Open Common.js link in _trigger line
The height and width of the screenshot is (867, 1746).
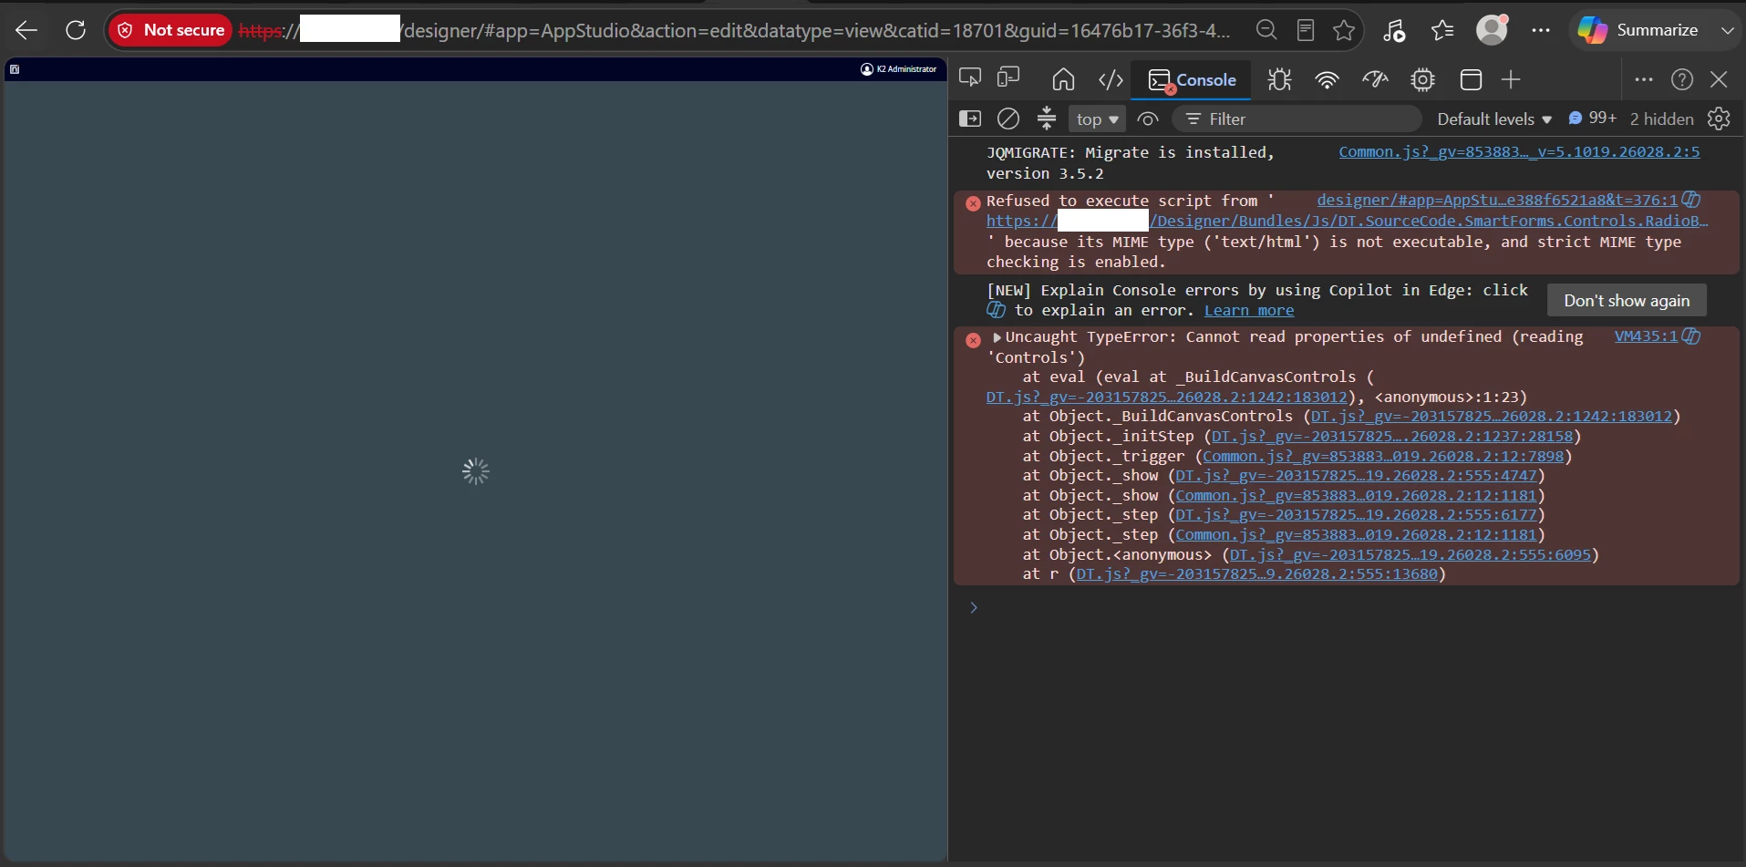pos(1383,457)
